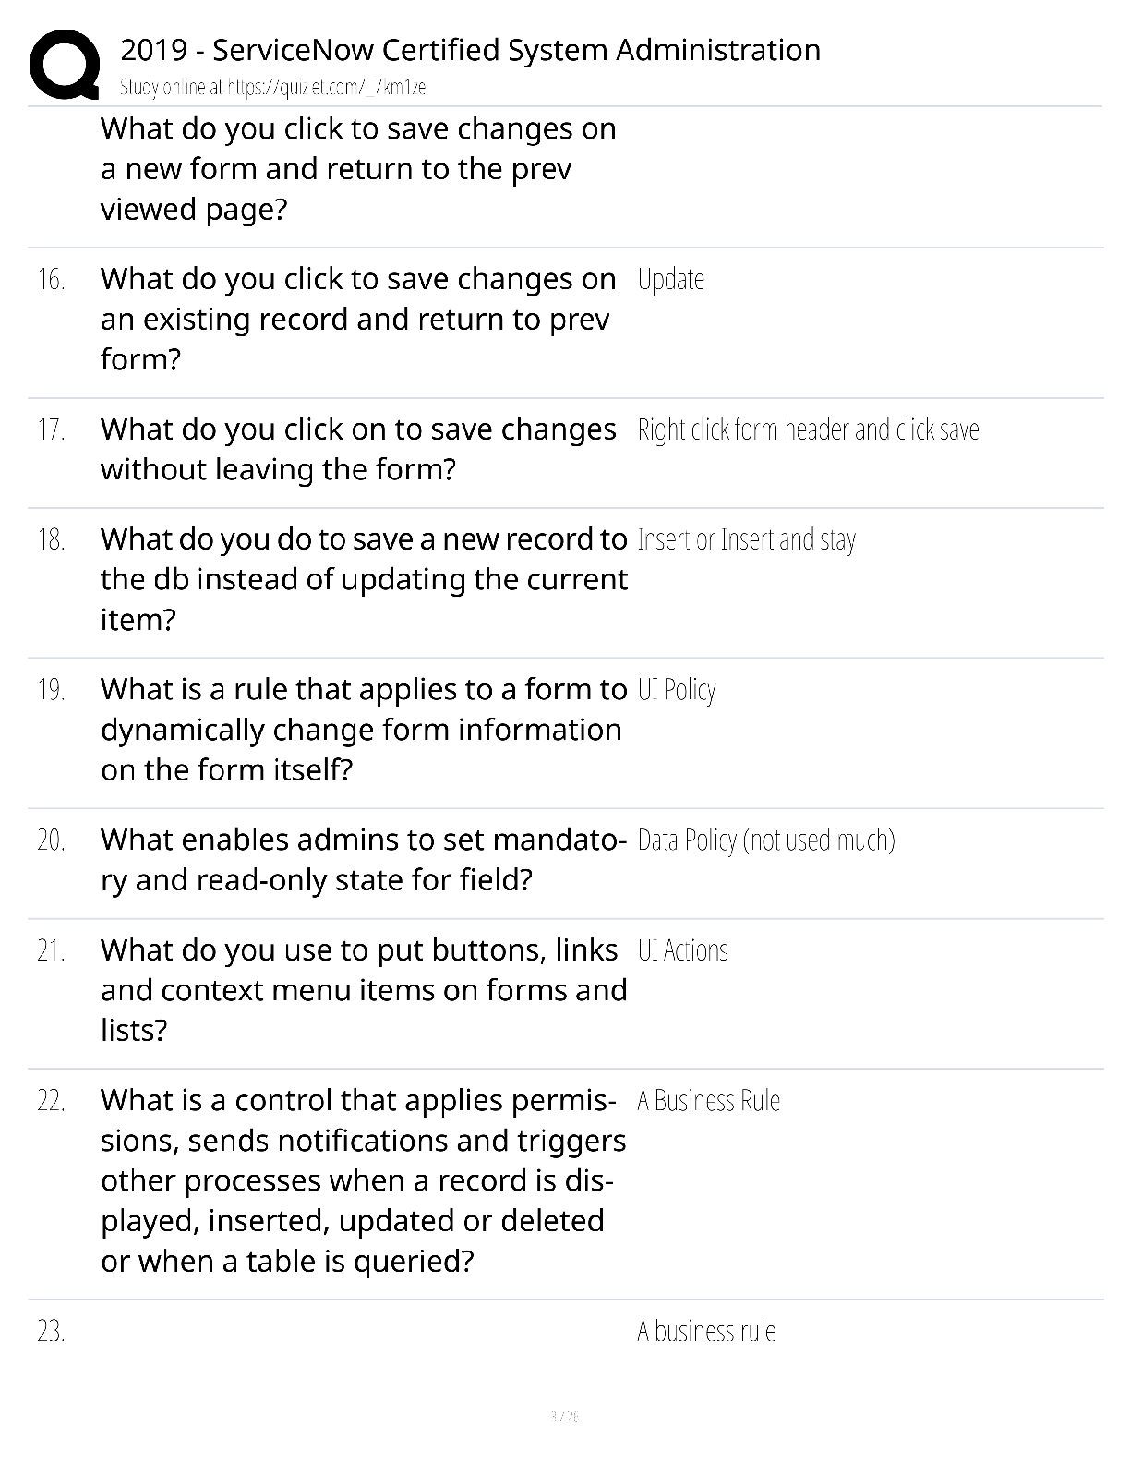Image resolution: width=1130 pixels, height=1463 pixels.
Task: Select the question about saving changes on a new form
Action: click(358, 169)
